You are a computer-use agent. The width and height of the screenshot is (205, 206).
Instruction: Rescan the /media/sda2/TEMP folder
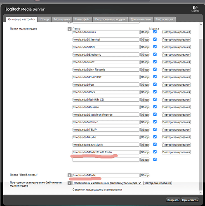tap(176, 130)
